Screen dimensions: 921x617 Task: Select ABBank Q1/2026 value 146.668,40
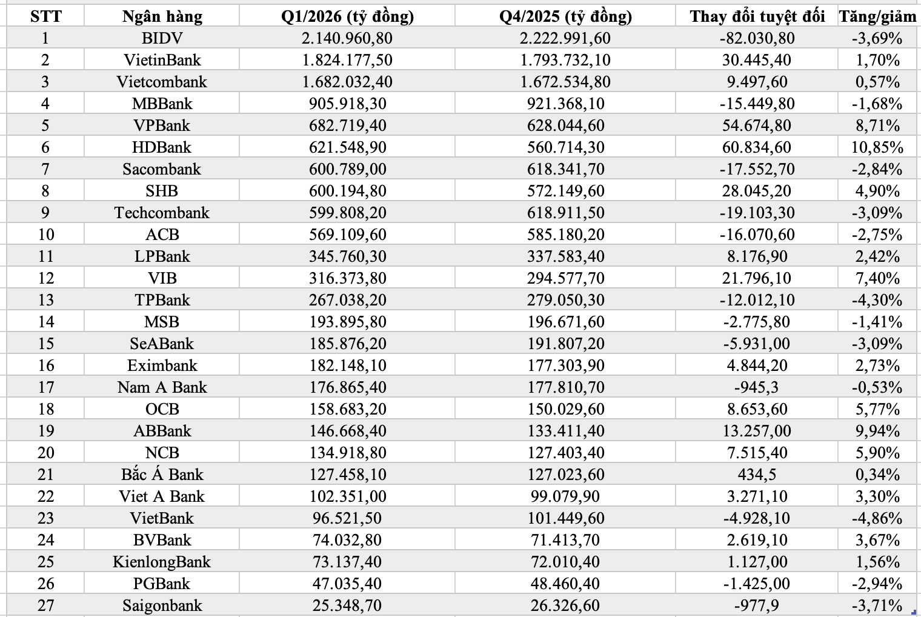pos(347,431)
